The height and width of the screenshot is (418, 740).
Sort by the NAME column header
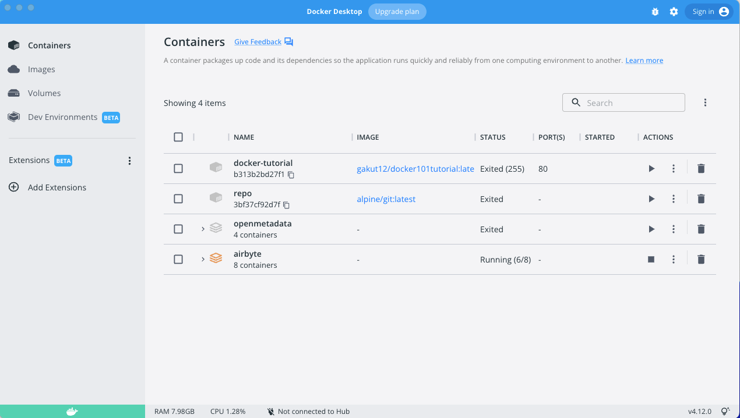[244, 137]
